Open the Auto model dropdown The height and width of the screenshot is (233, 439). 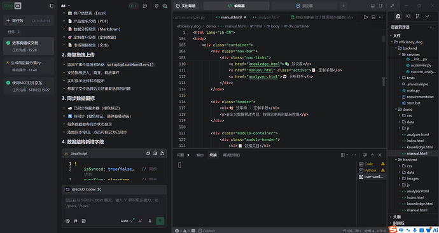point(127,221)
